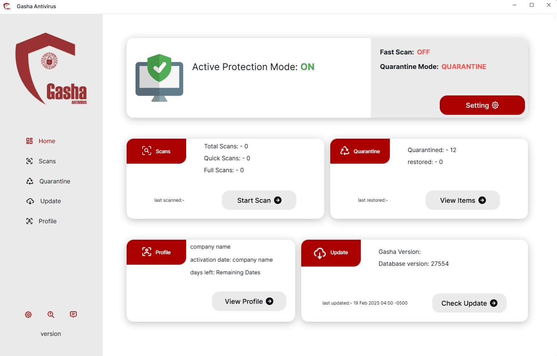Click the red Quarantine badge on card
557x356 pixels.
(x=360, y=151)
